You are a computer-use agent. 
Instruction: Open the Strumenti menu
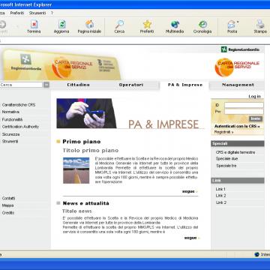37,13
